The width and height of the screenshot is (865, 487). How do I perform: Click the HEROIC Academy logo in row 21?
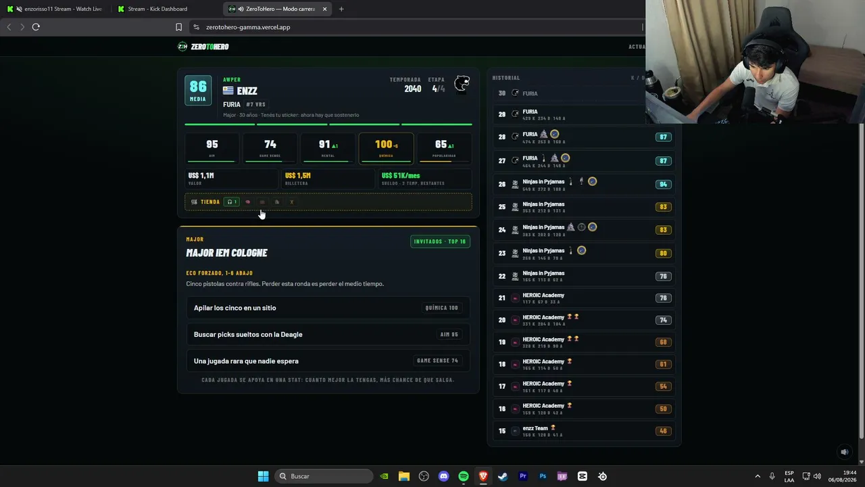[x=515, y=298]
